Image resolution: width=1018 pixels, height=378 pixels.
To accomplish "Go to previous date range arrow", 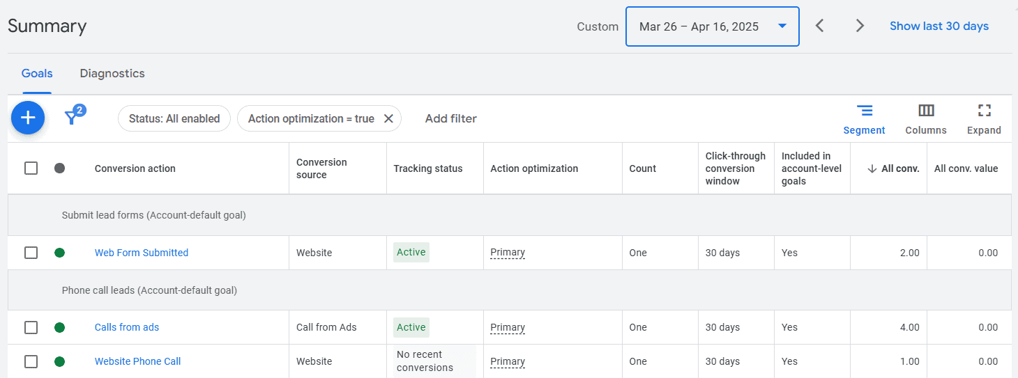I will click(820, 26).
